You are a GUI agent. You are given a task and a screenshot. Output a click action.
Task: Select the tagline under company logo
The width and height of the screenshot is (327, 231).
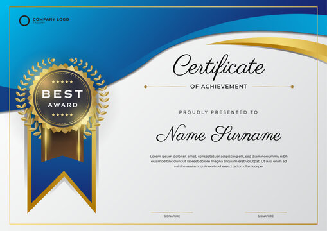pyautogui.click(x=39, y=22)
